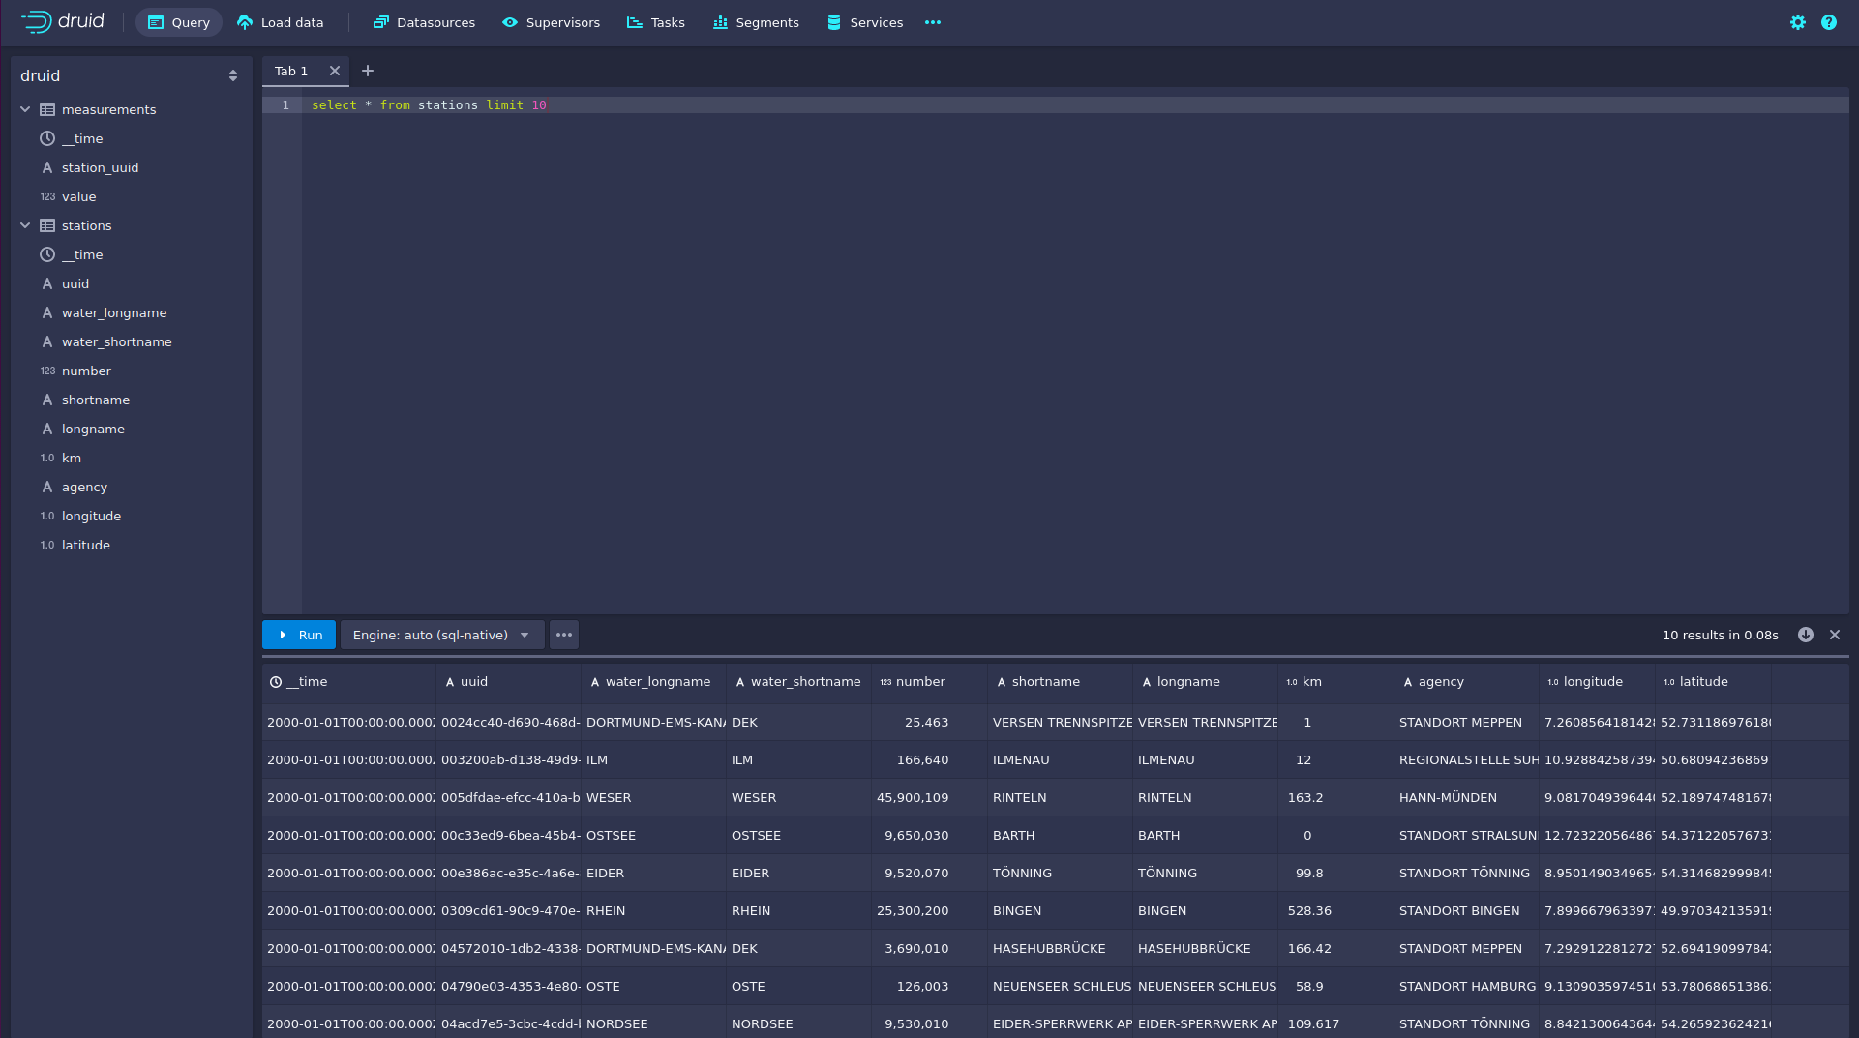Open the Load data menu

pos(281,22)
